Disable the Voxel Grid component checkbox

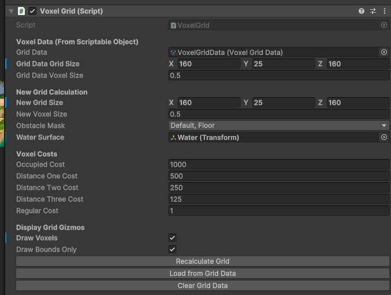[32, 11]
